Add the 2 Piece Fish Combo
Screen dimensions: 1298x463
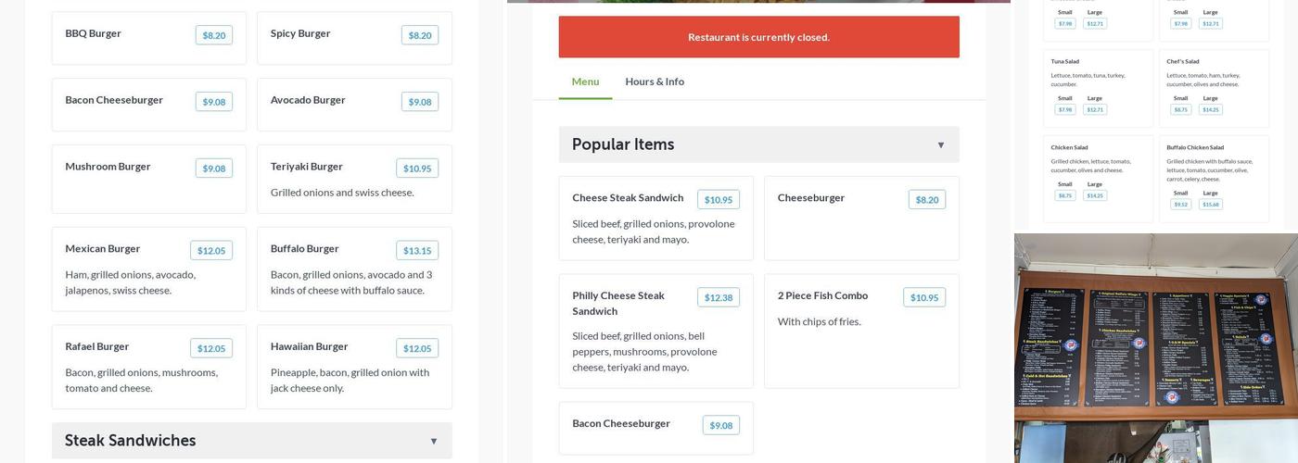click(923, 298)
